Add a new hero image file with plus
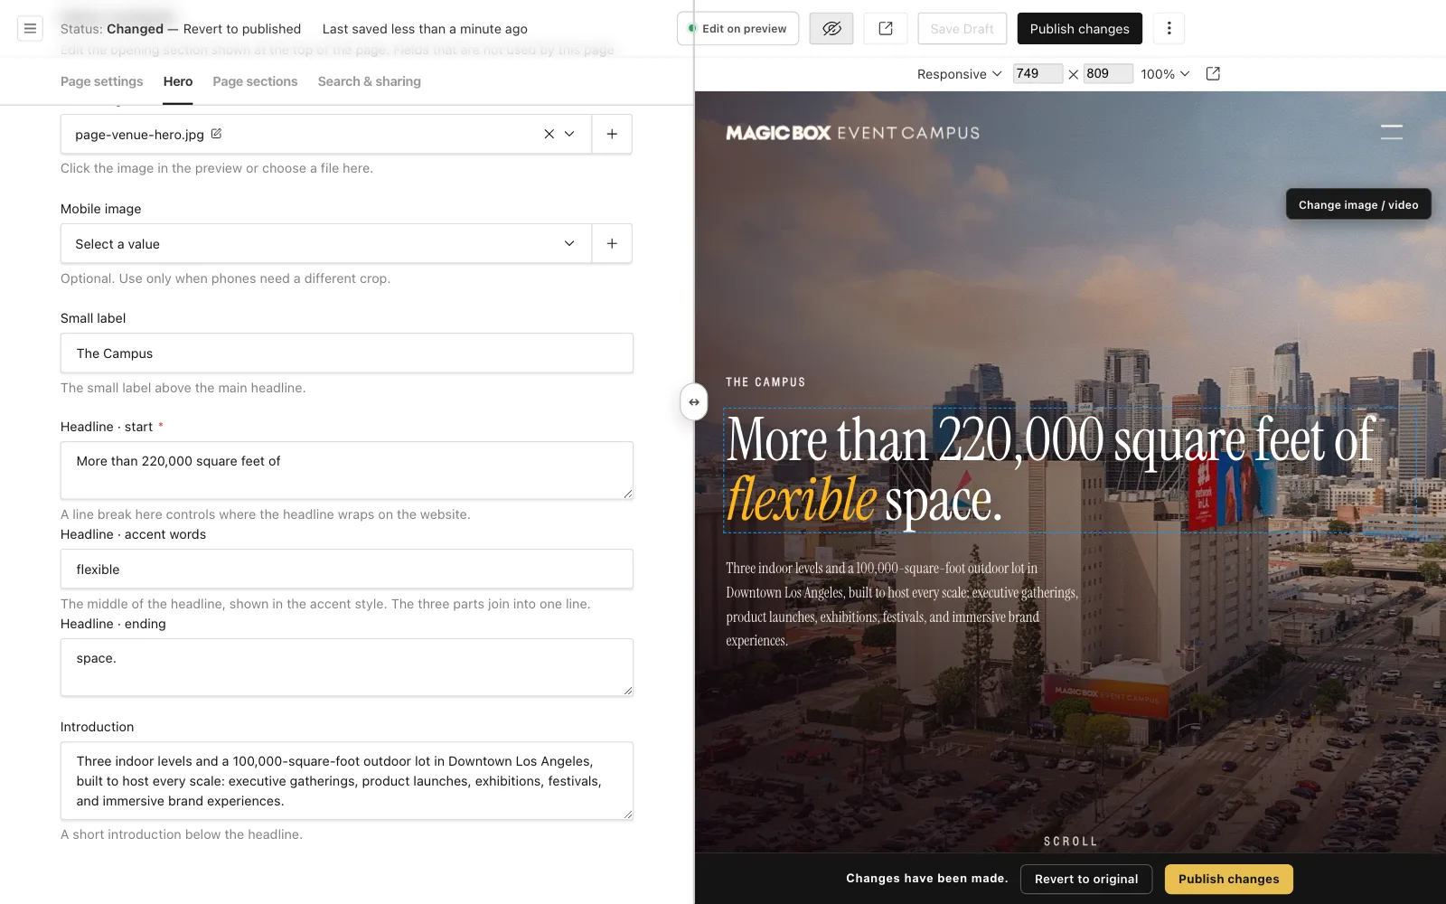This screenshot has width=1446, height=904. coord(612,134)
